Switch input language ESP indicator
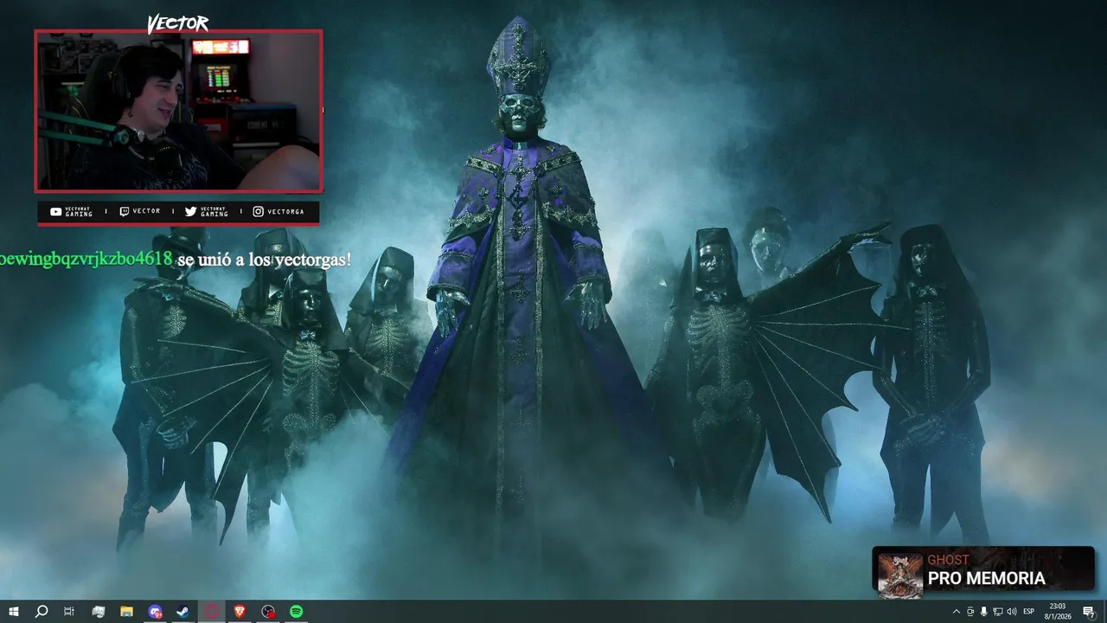Image resolution: width=1107 pixels, height=623 pixels. (x=1029, y=612)
